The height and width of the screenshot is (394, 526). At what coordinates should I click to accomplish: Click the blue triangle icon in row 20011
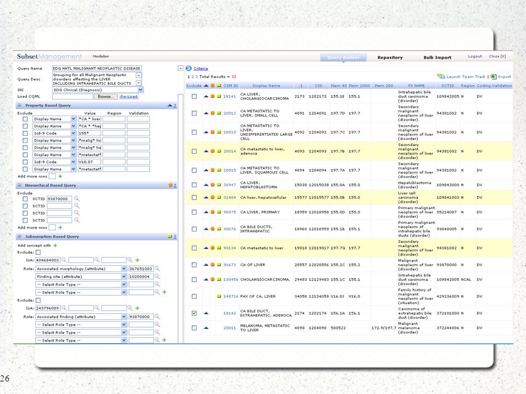(206, 328)
